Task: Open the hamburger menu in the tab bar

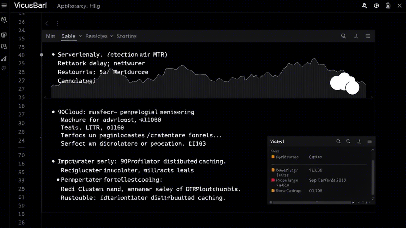Action: [368, 36]
